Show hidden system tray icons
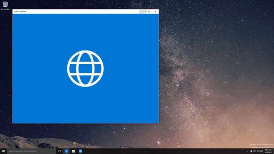 [x=248, y=151]
